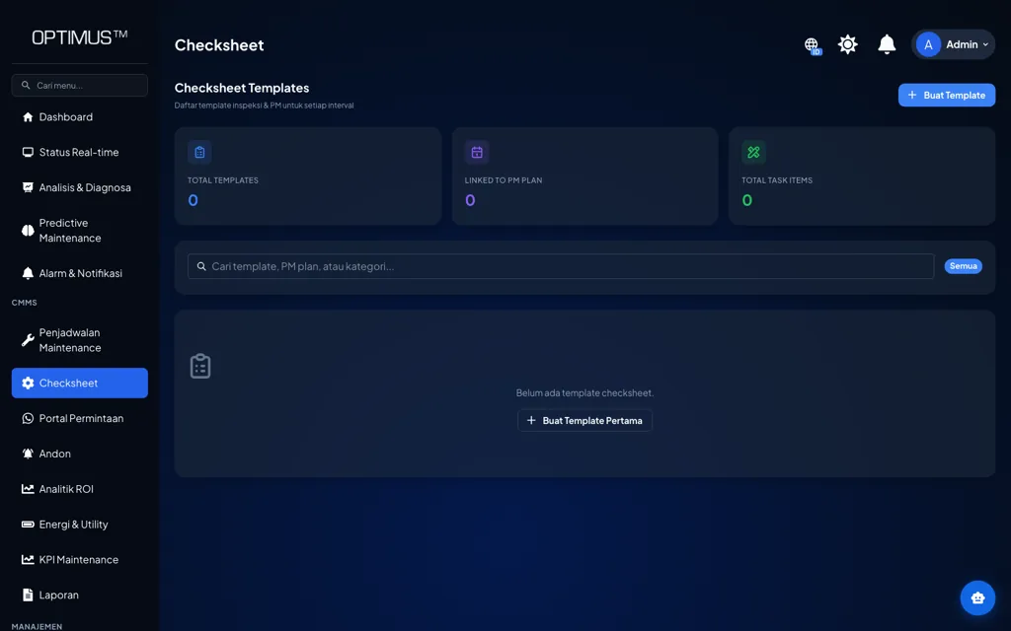Click the Status Real-time monitor icon
Viewport: 1011px width, 631px height.
28,153
